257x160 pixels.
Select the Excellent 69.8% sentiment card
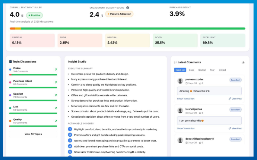click(223, 40)
